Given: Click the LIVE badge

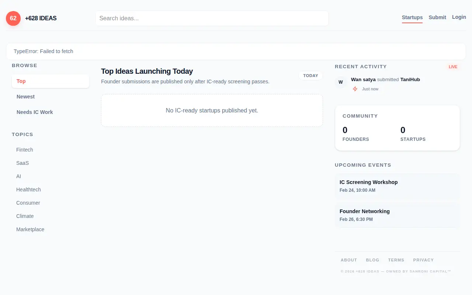Looking at the screenshot, I should (x=453, y=67).
